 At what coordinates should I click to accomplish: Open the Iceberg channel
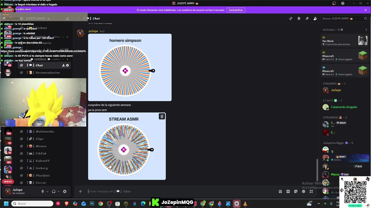[x=44, y=168]
